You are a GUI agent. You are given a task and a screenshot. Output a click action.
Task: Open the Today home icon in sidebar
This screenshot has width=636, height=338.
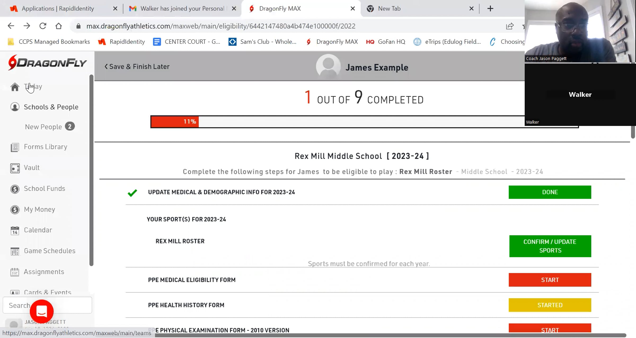[15, 87]
